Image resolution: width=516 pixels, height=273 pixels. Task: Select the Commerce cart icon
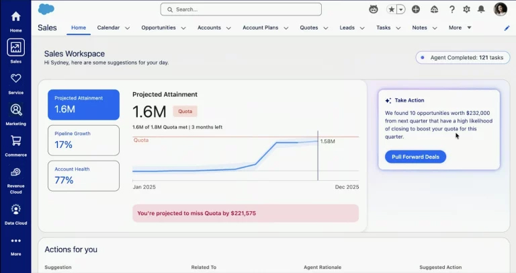pyautogui.click(x=15, y=141)
